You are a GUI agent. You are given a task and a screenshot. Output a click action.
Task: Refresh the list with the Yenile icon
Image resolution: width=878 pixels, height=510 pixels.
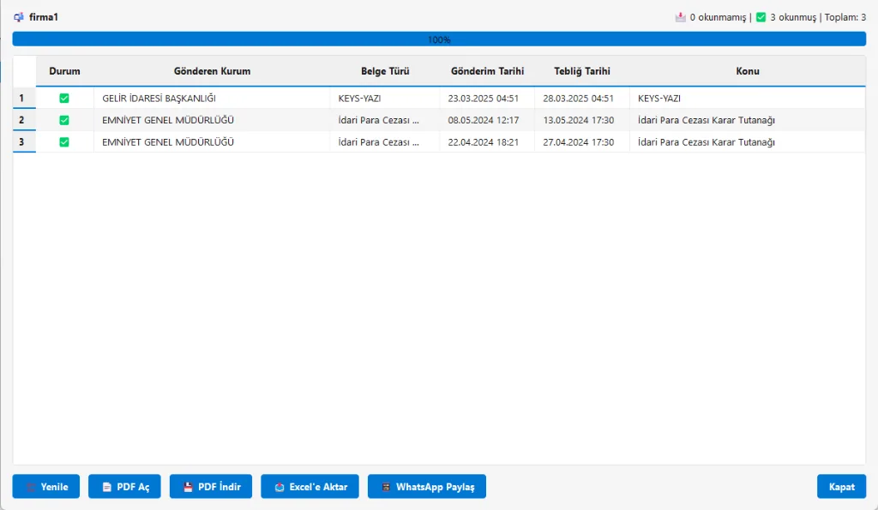click(x=31, y=487)
